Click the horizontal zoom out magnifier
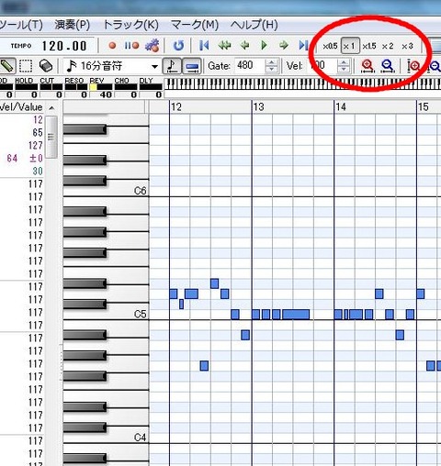This screenshot has height=466, width=441. 388,66
